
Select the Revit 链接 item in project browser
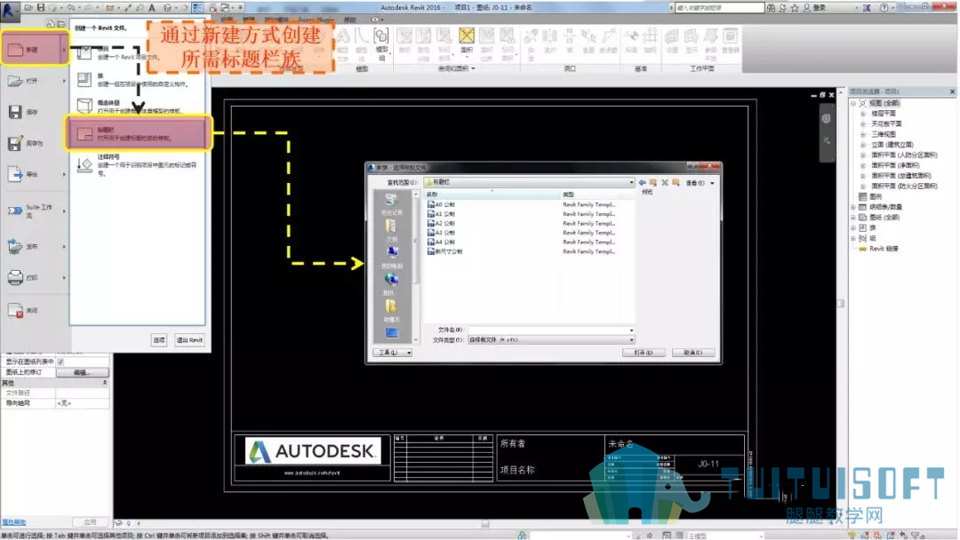pyautogui.click(x=884, y=249)
